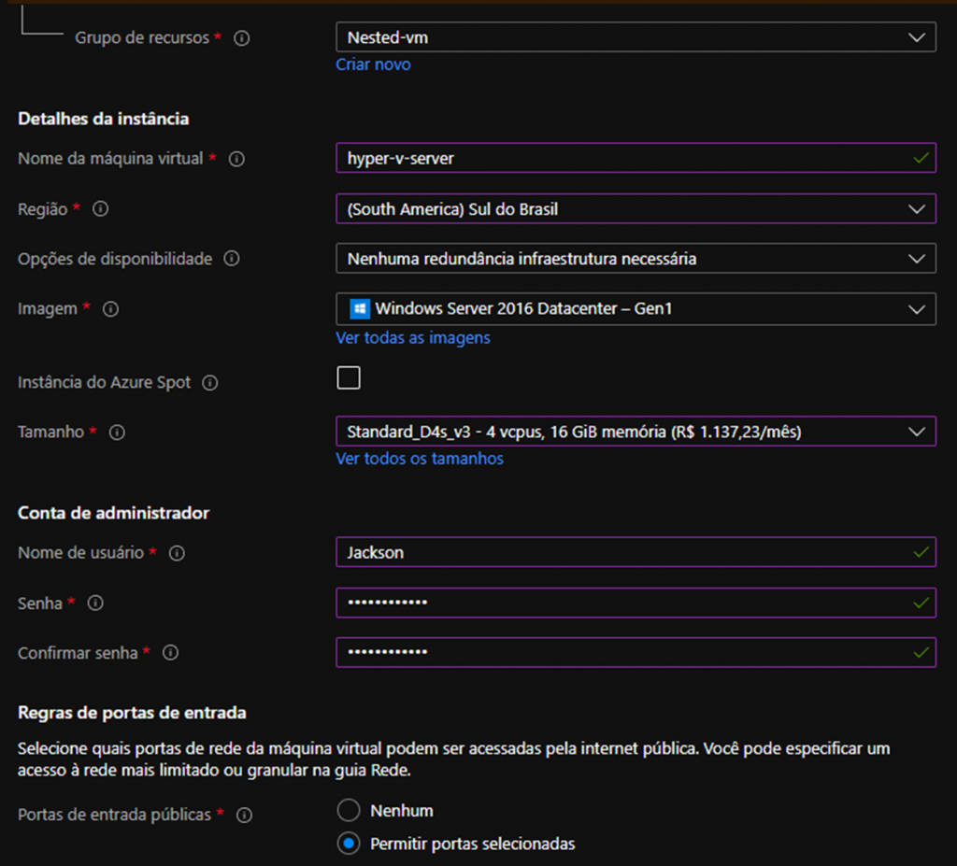The width and height of the screenshot is (957, 866).
Task: Select Permitir portas selecionadas radio option
Action: point(349,844)
